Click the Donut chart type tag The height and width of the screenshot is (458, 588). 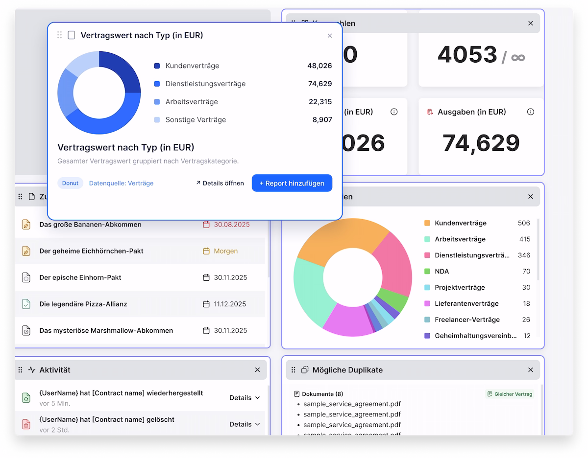coord(70,183)
